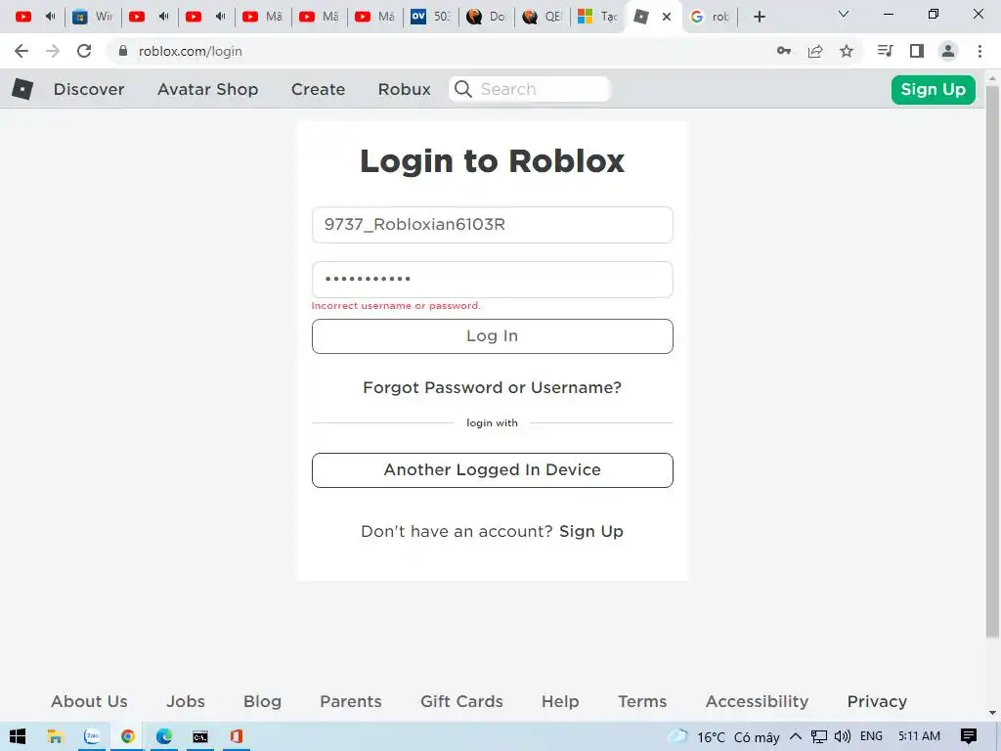Open the media control icon
Image resolution: width=1001 pixels, height=751 pixels.
tap(885, 51)
